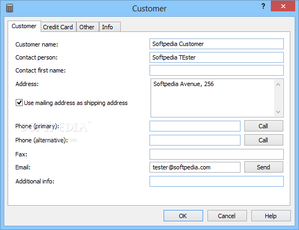The width and height of the screenshot is (299, 230).
Task: Click the Contact person input field
Action: (217, 57)
